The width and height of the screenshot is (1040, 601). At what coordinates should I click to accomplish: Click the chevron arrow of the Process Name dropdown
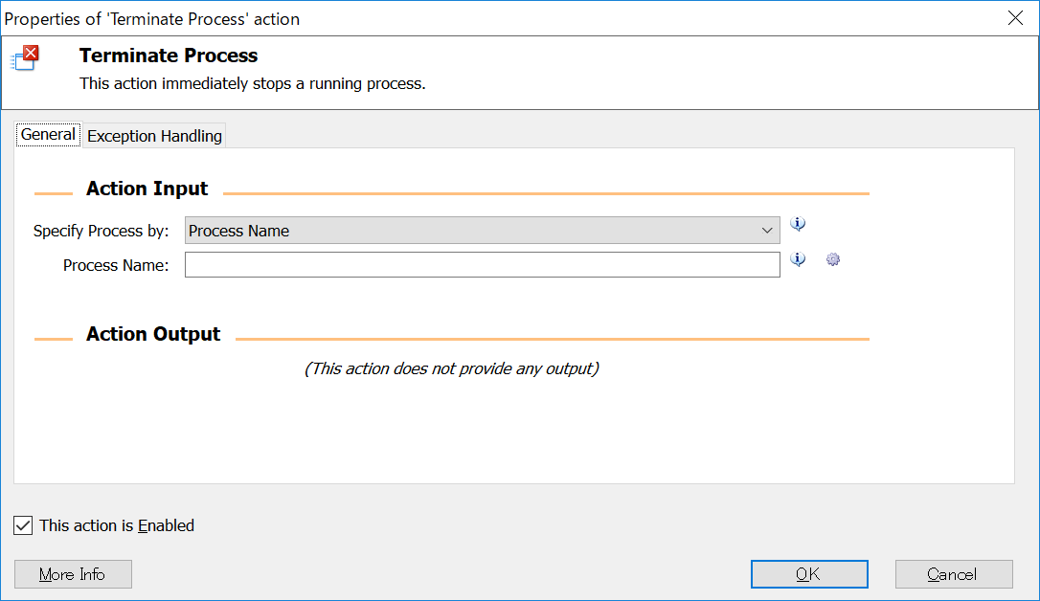(x=767, y=231)
